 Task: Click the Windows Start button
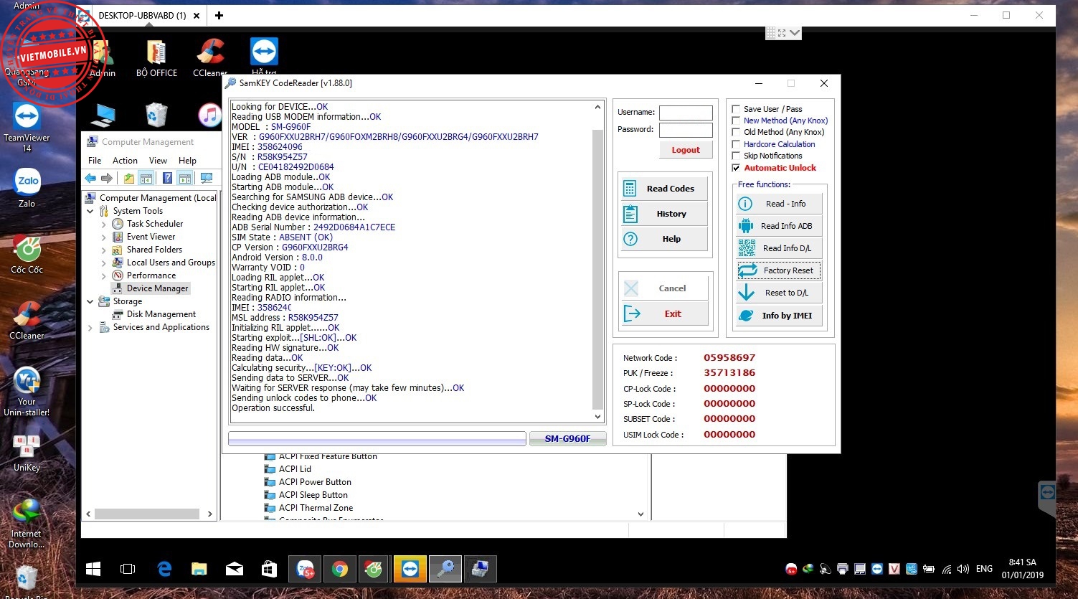(x=93, y=569)
